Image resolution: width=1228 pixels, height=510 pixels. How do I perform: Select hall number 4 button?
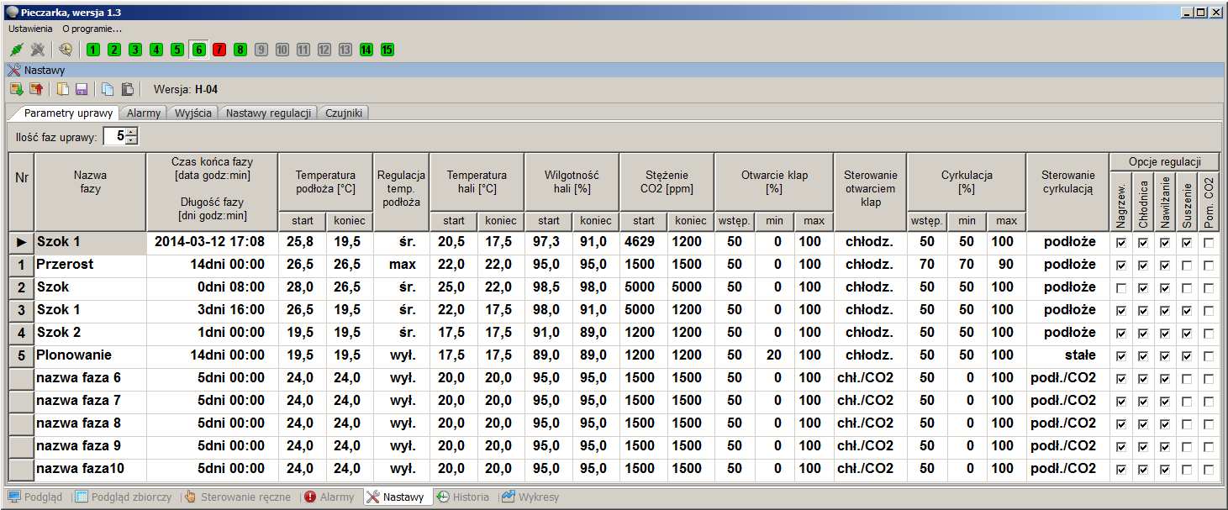pyautogui.click(x=156, y=50)
